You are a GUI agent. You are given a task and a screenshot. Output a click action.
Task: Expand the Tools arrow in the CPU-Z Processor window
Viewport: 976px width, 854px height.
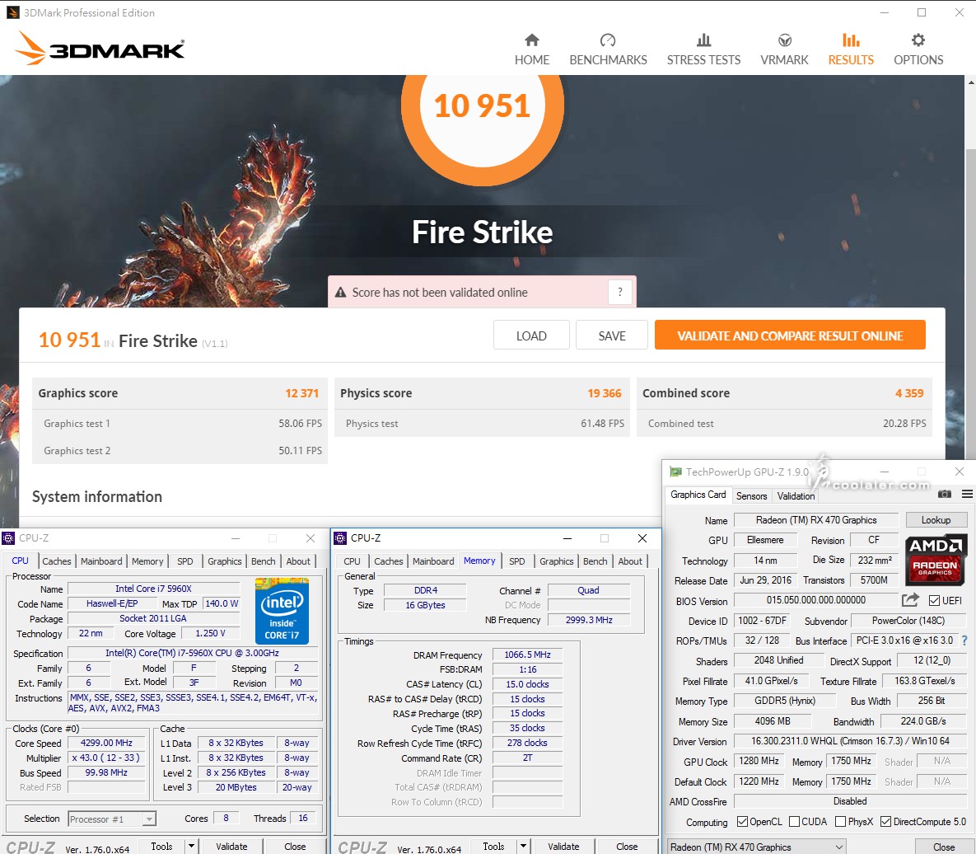192,846
